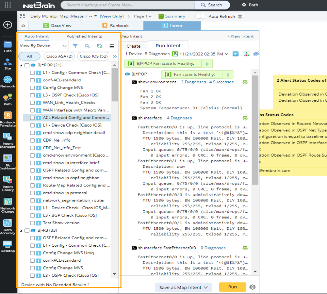Open the hamburger menu in Auto Intent pane

(112, 46)
